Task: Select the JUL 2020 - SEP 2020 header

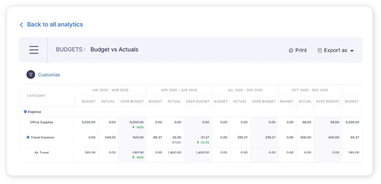Action: tap(245, 90)
